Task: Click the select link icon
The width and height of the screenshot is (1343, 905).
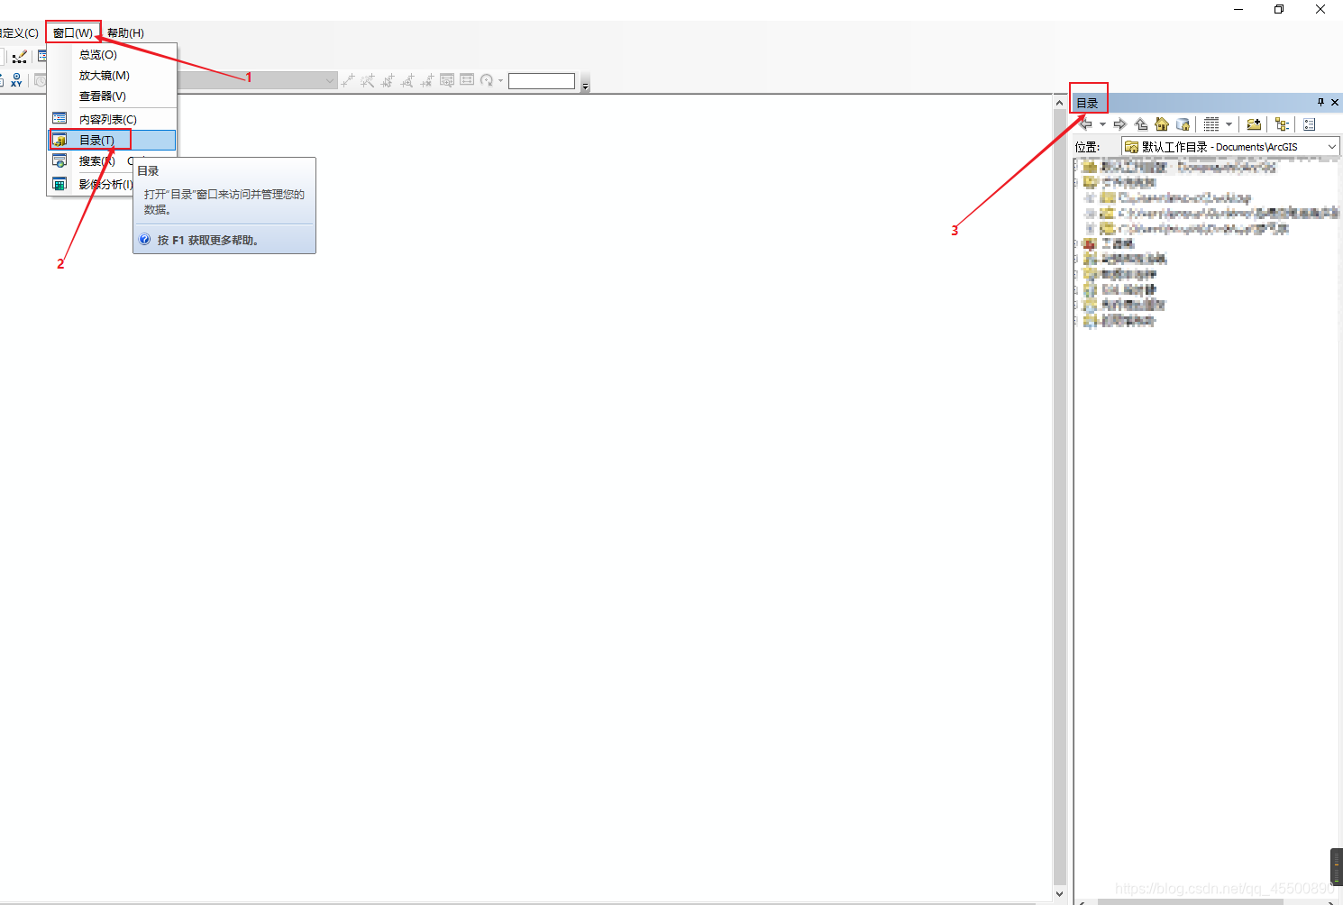Action: (x=388, y=80)
